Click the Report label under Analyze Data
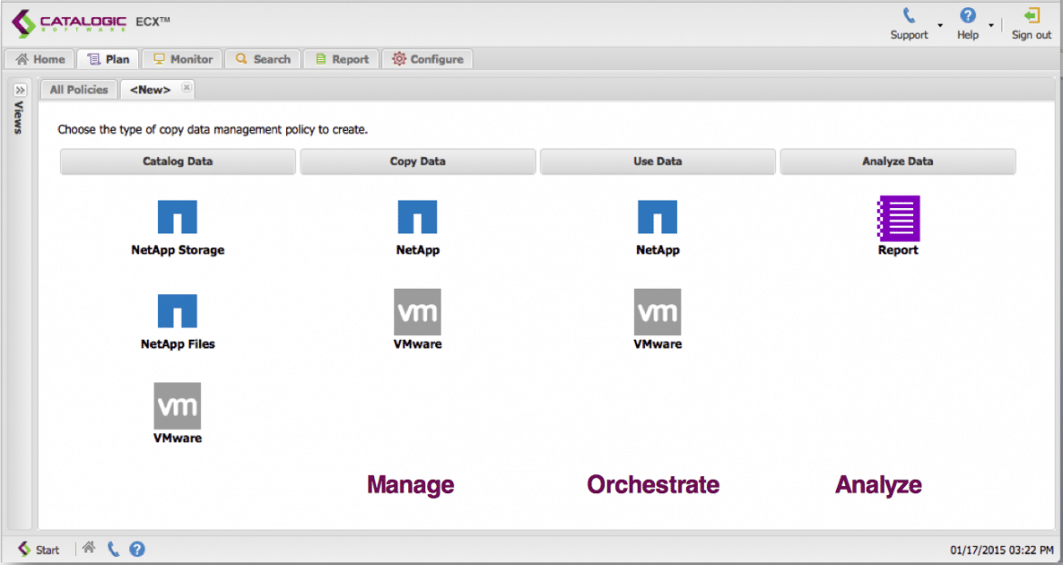The height and width of the screenshot is (565, 1063). point(899,250)
